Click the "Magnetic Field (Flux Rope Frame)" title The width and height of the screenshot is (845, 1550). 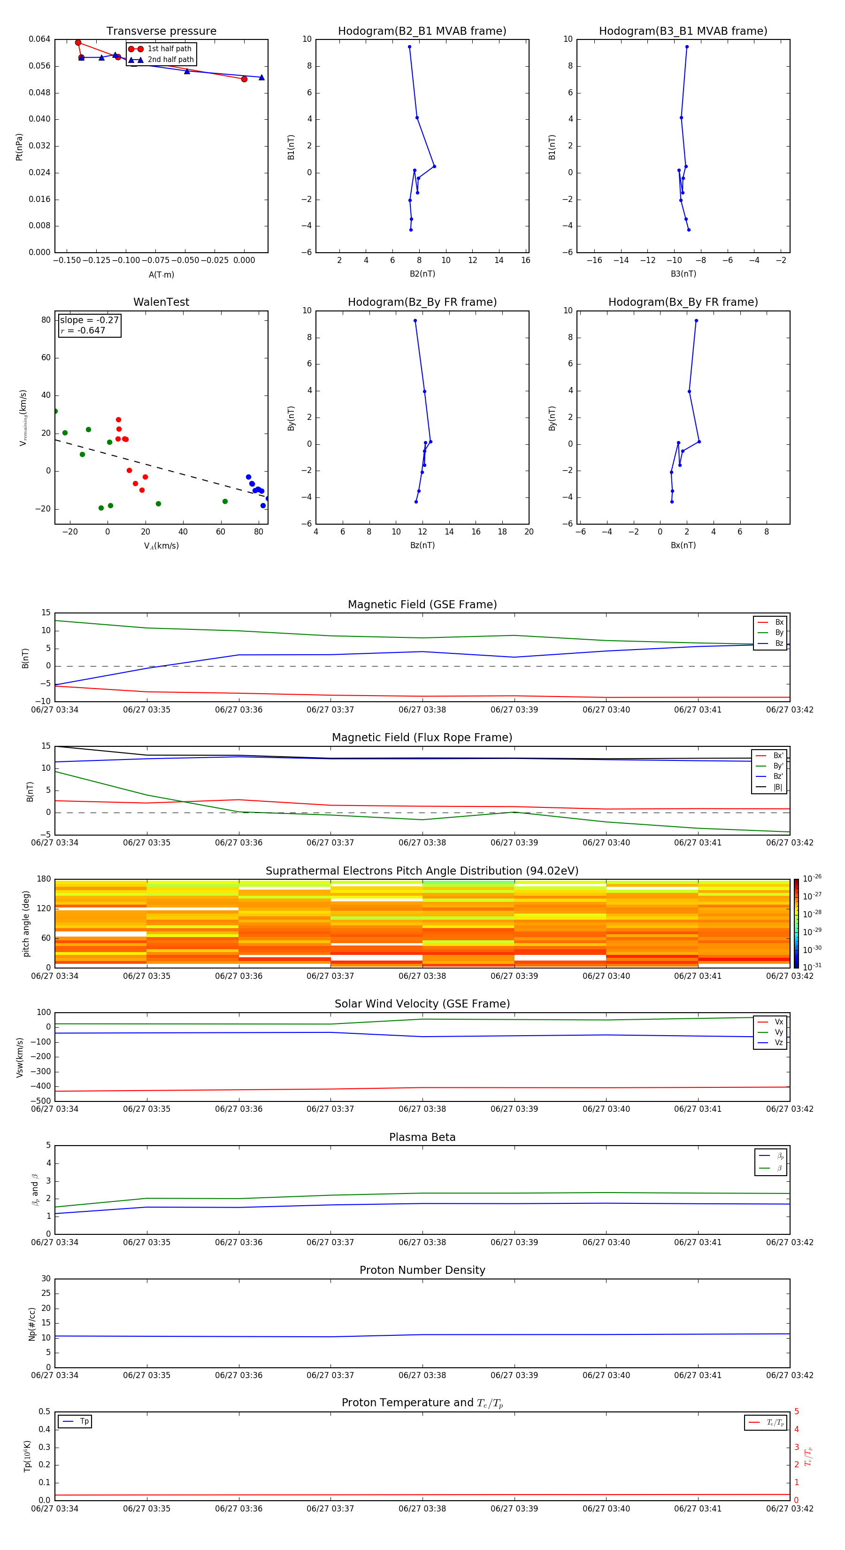click(x=422, y=738)
